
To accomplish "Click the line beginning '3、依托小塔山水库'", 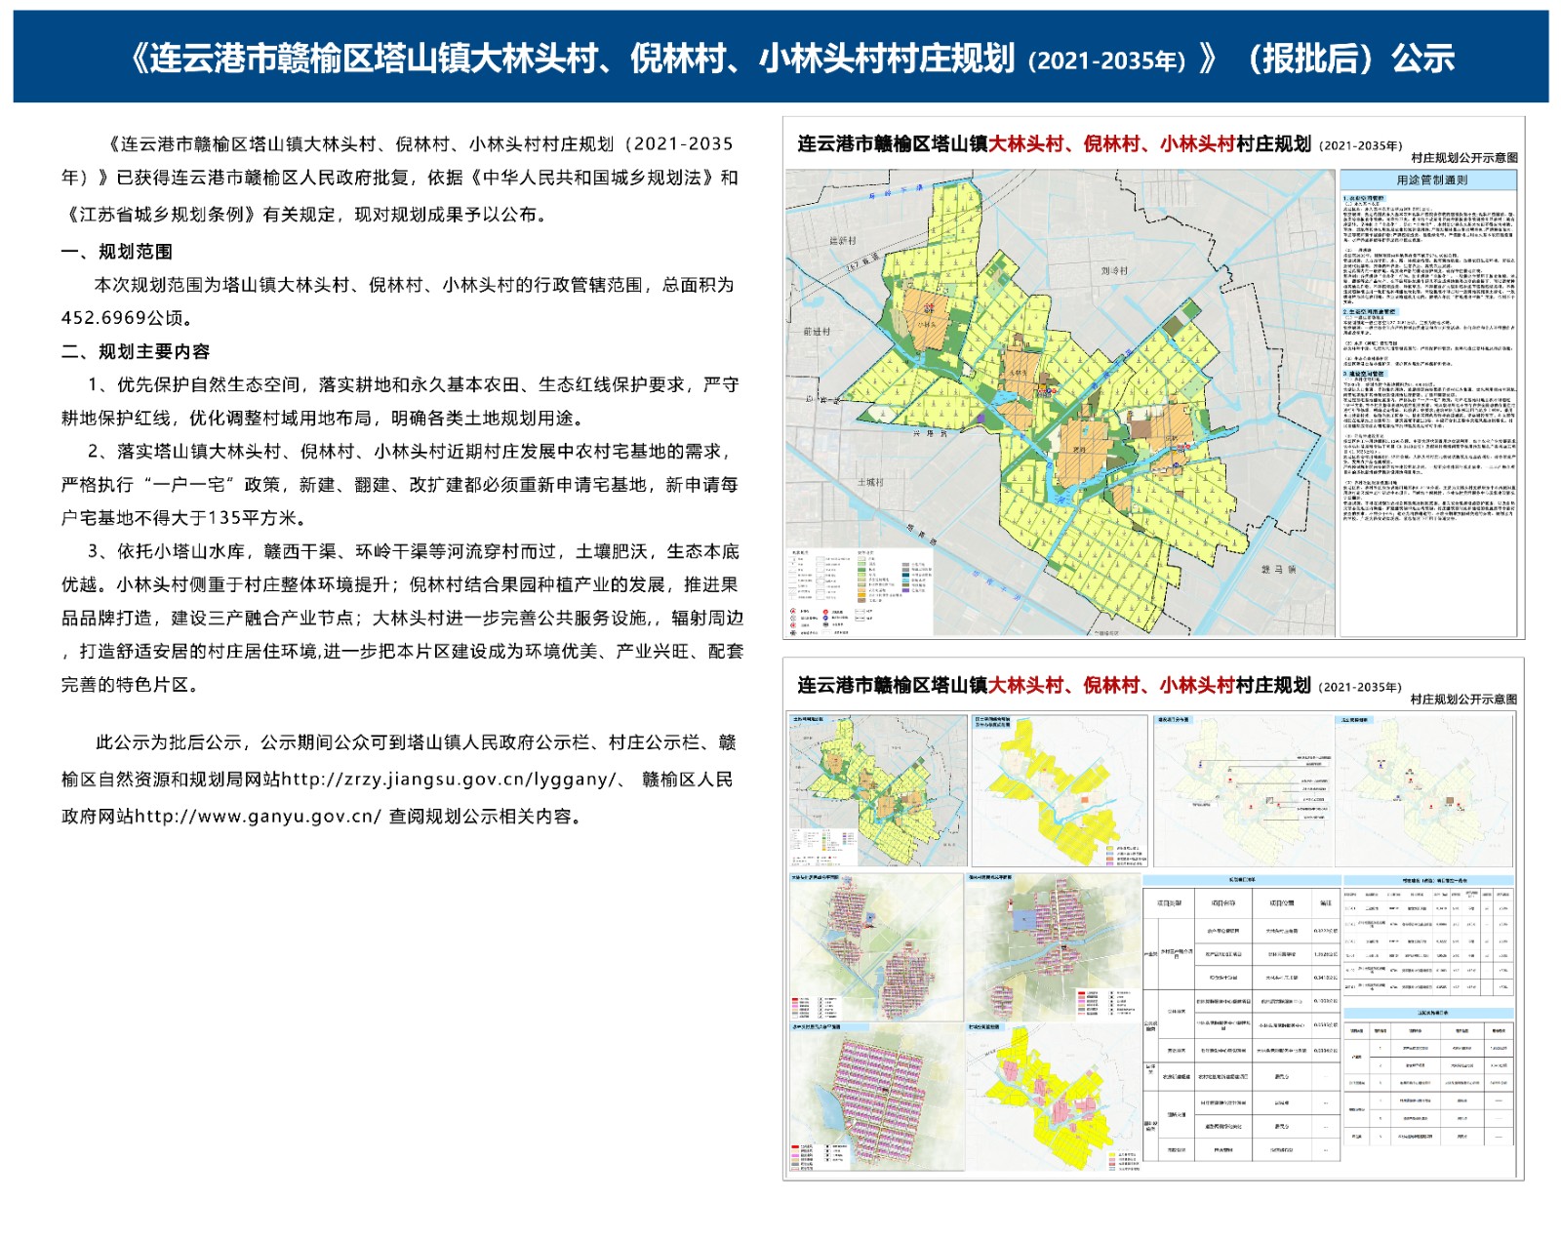I will (x=414, y=551).
